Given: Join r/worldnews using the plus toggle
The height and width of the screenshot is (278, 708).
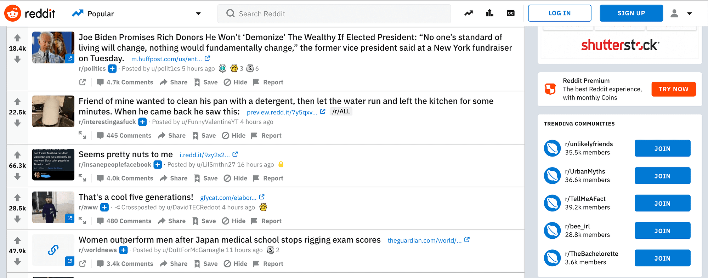Looking at the screenshot, I should [123, 250].
